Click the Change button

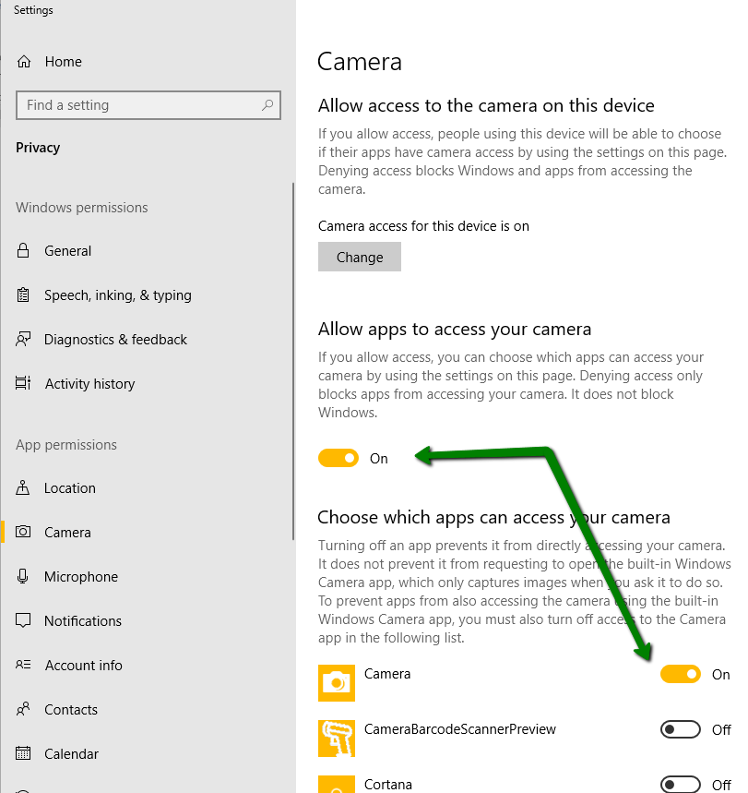[x=360, y=257]
